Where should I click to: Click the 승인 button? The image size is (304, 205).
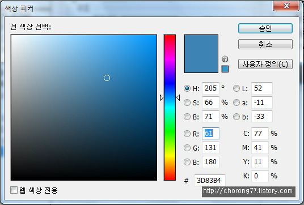pyautogui.click(x=265, y=28)
